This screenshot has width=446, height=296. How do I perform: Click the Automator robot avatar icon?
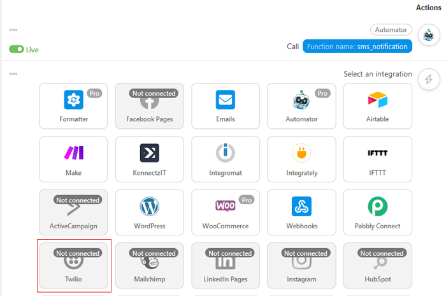[429, 35]
